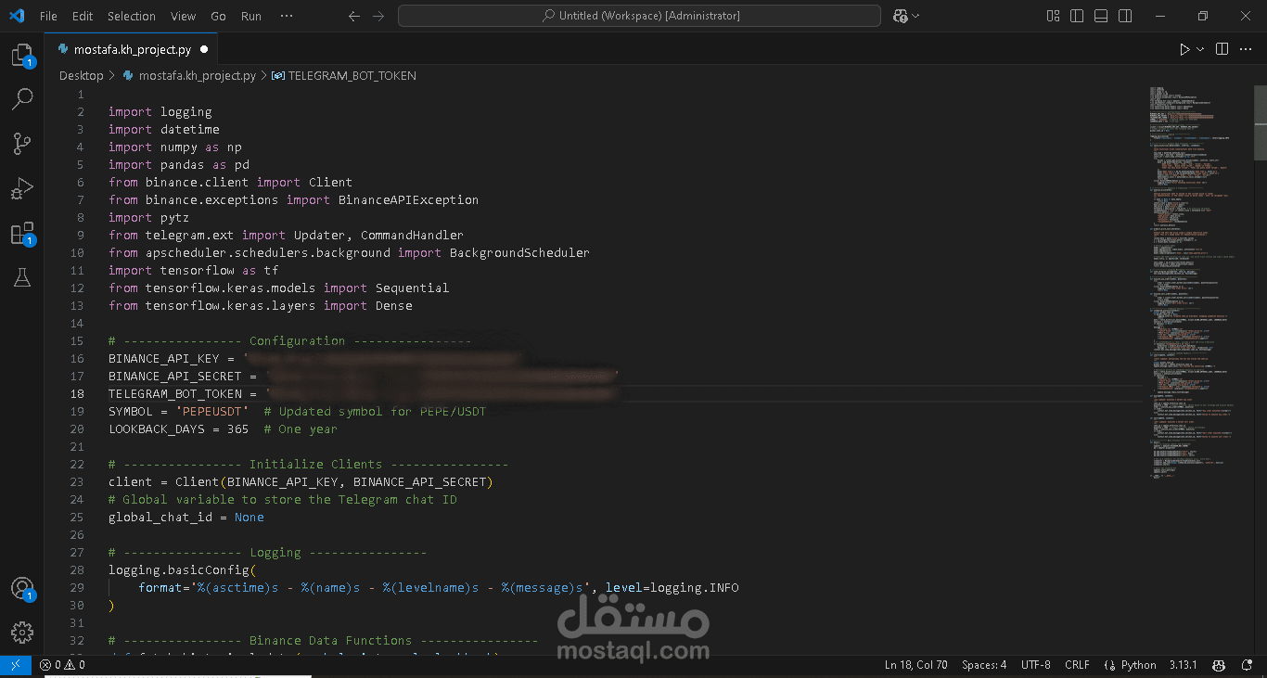This screenshot has width=1267, height=678.
Task: Show more menu items with the ellipsis
Action: 287,16
